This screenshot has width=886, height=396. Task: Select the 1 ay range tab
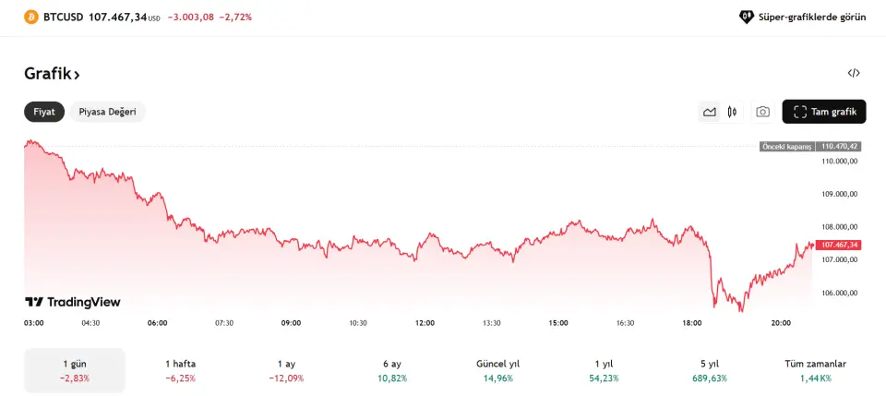286,370
